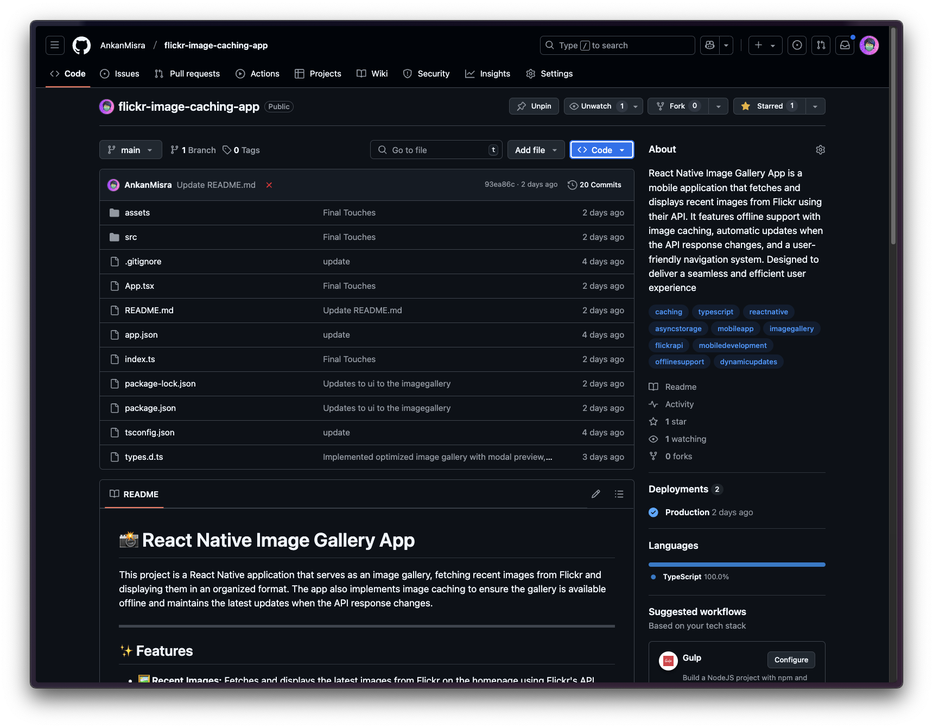Open the src folder icon
The image size is (933, 728).
coord(114,237)
